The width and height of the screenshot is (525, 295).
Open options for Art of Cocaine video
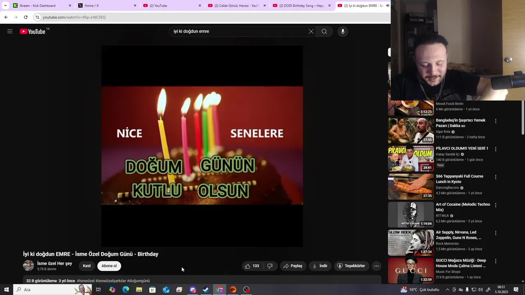pyautogui.click(x=495, y=205)
